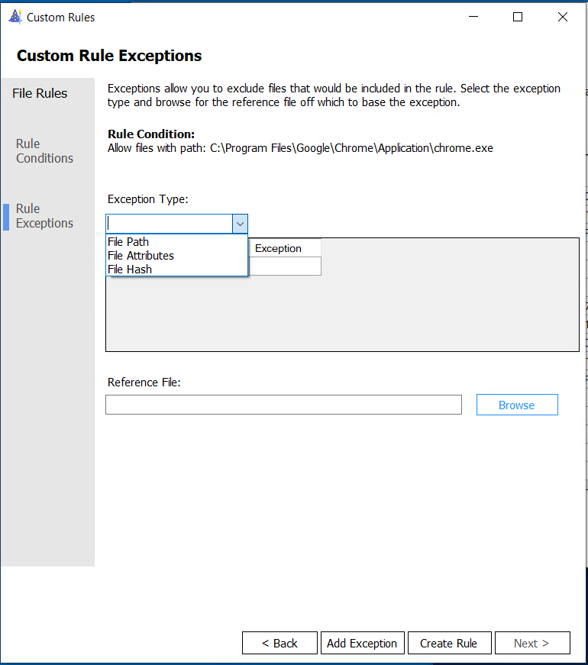
Task: Click the Add Exception button
Action: 362,644
